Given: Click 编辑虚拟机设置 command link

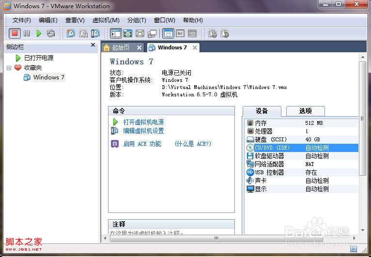Looking at the screenshot, I should coord(144,131).
